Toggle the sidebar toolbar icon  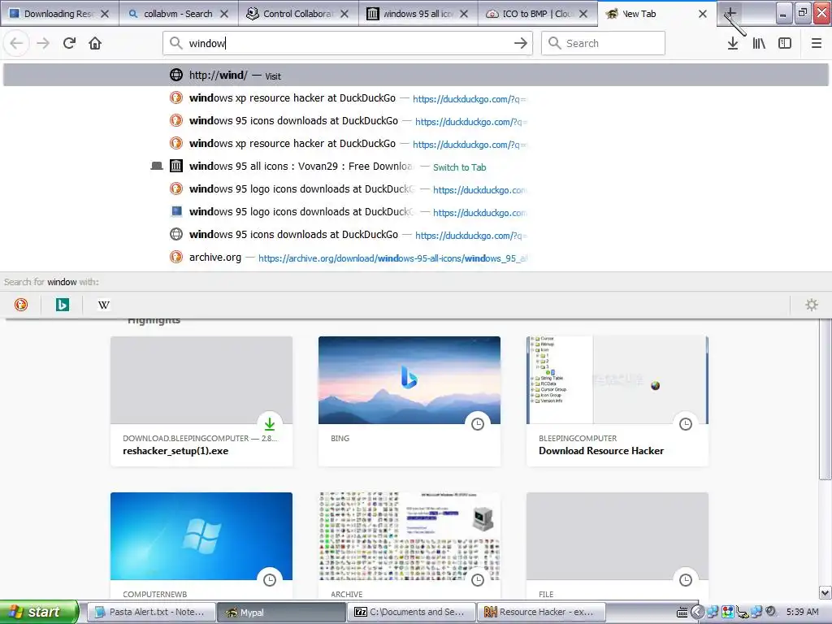click(x=785, y=44)
